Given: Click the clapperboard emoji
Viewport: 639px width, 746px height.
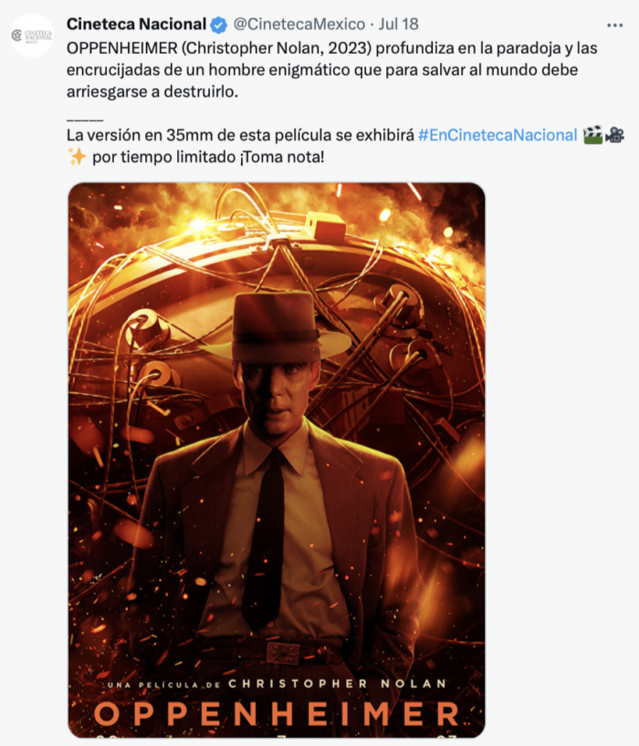Looking at the screenshot, I should click(592, 135).
